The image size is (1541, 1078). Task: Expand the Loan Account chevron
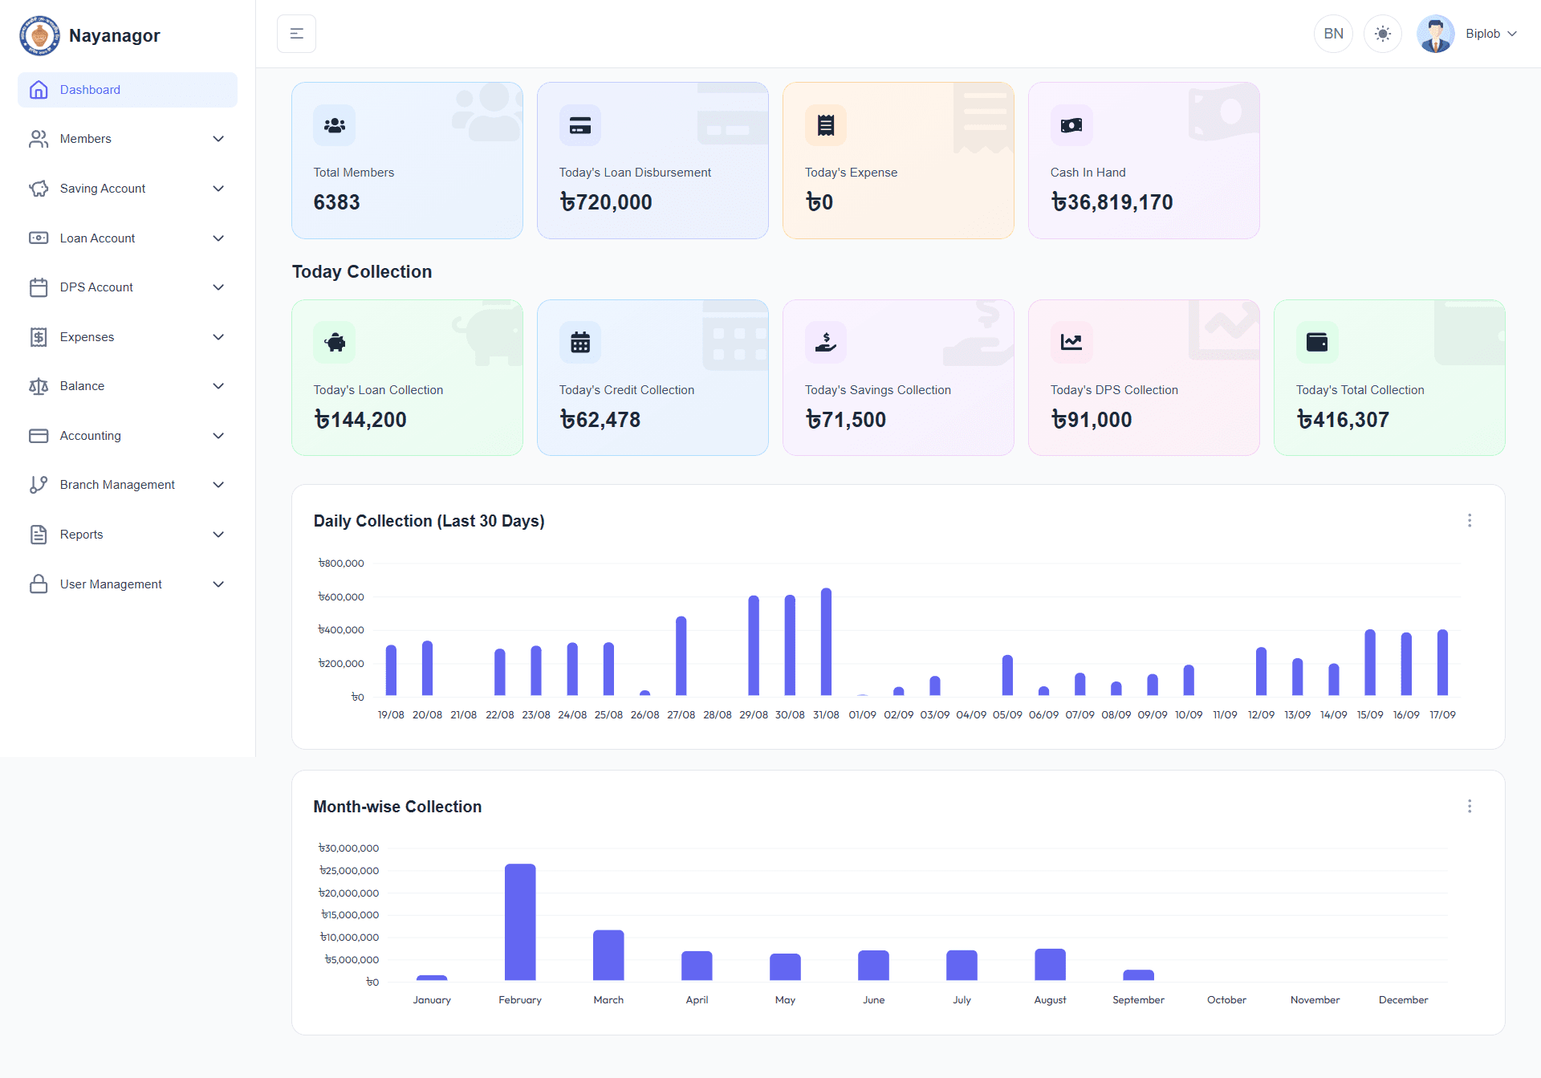[218, 238]
